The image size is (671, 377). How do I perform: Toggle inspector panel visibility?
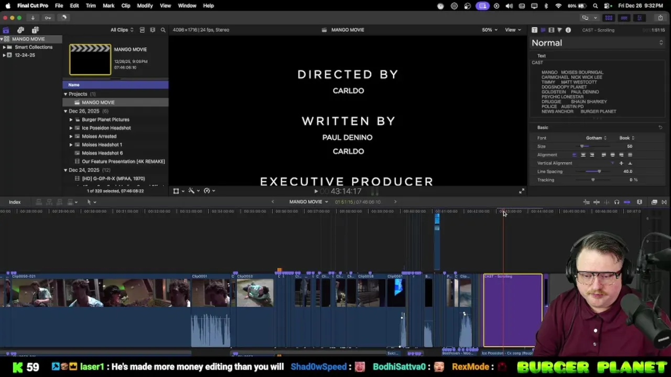point(639,18)
